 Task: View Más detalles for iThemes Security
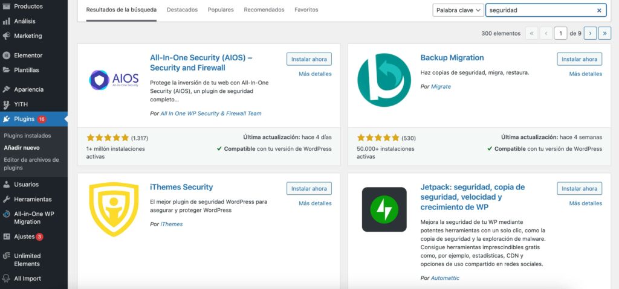point(315,203)
